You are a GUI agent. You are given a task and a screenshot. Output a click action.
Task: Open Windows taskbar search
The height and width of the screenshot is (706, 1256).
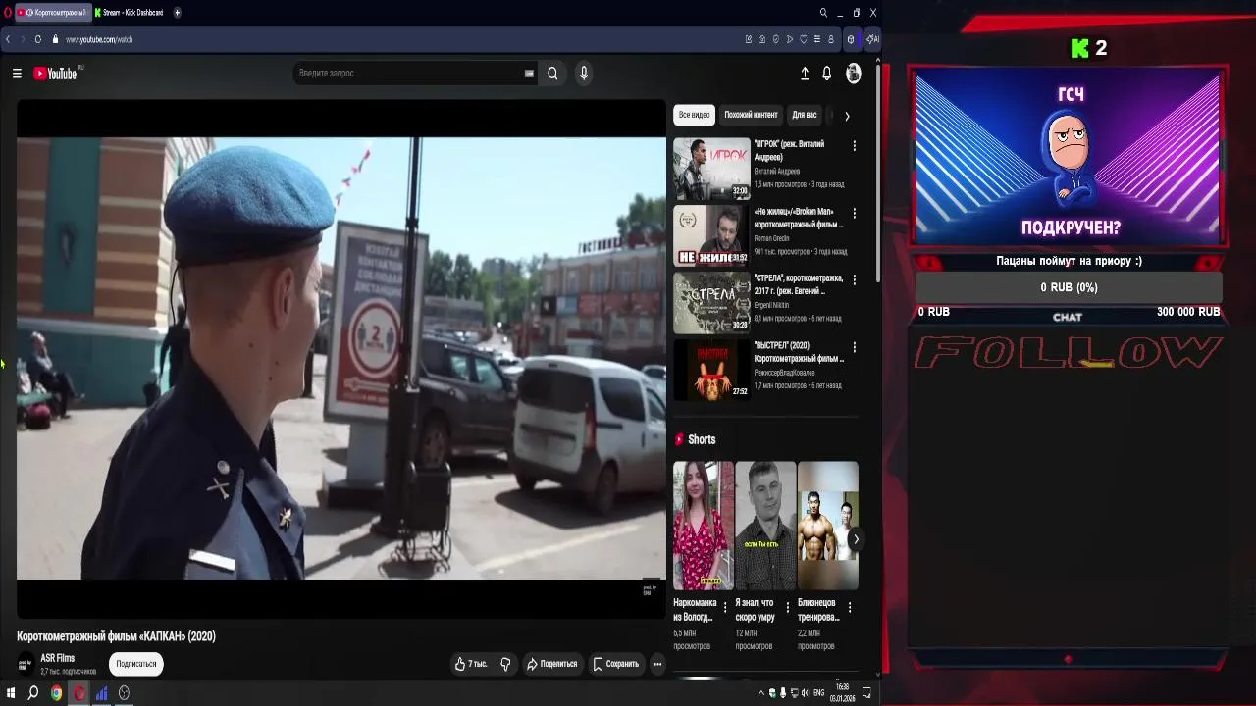pyautogui.click(x=33, y=693)
